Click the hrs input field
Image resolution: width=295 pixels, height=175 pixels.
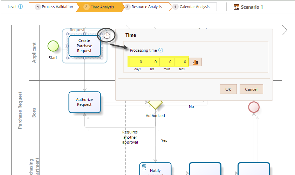coord(152,62)
